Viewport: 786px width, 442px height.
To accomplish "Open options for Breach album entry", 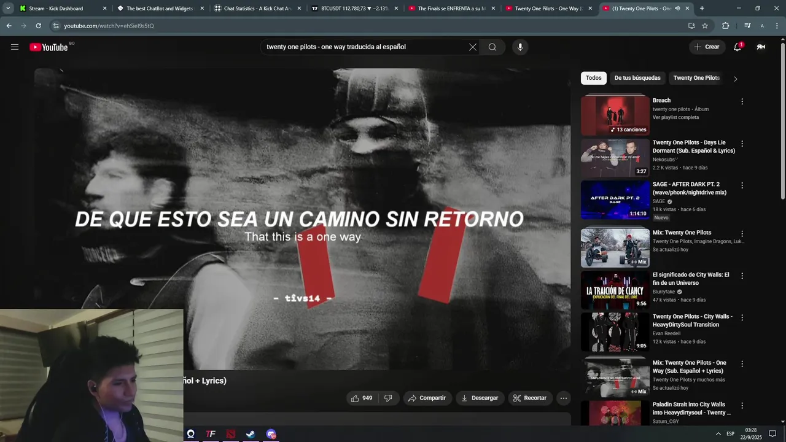I will point(742,101).
